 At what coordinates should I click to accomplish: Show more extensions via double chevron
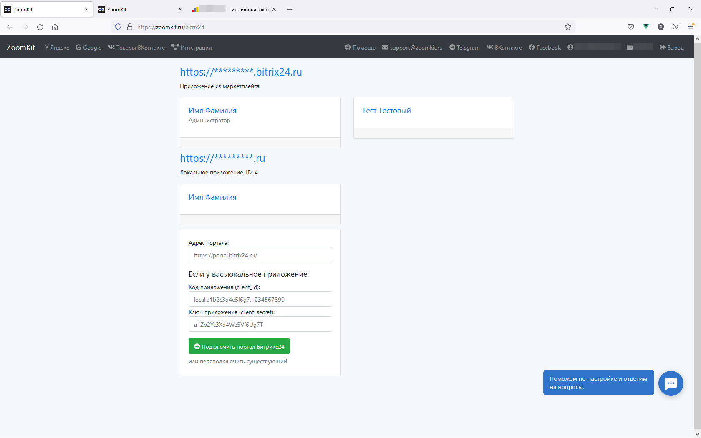pos(676,27)
